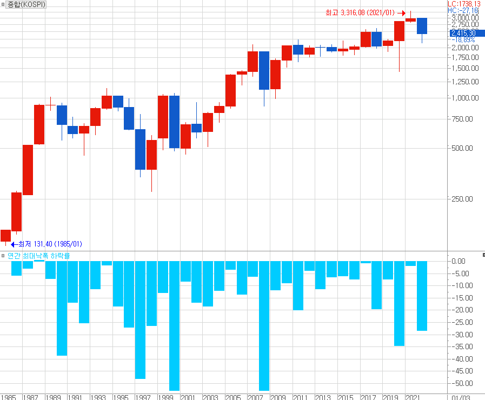The width and height of the screenshot is (485, 400).
Task: Click the -25.00 drawdown axis label
Action: (x=464, y=322)
